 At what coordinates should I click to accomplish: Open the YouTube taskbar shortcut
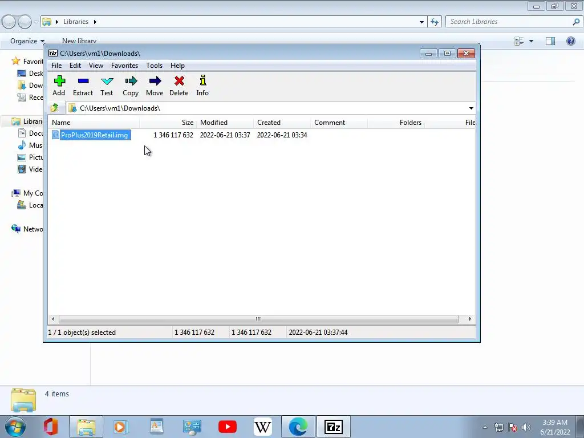point(227,427)
